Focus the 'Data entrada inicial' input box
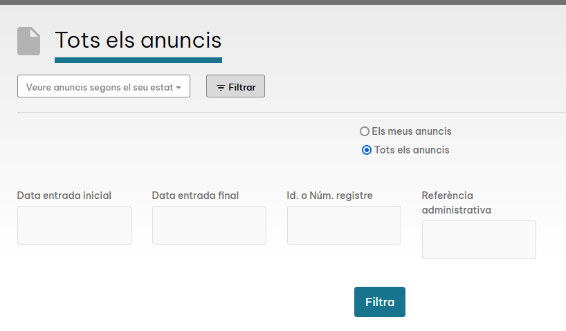The image size is (566, 331). point(74,225)
